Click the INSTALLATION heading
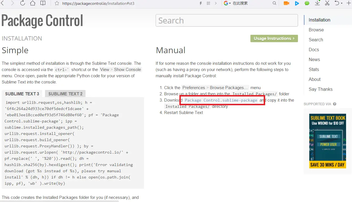This screenshot has width=352, height=202. (x=22, y=38)
